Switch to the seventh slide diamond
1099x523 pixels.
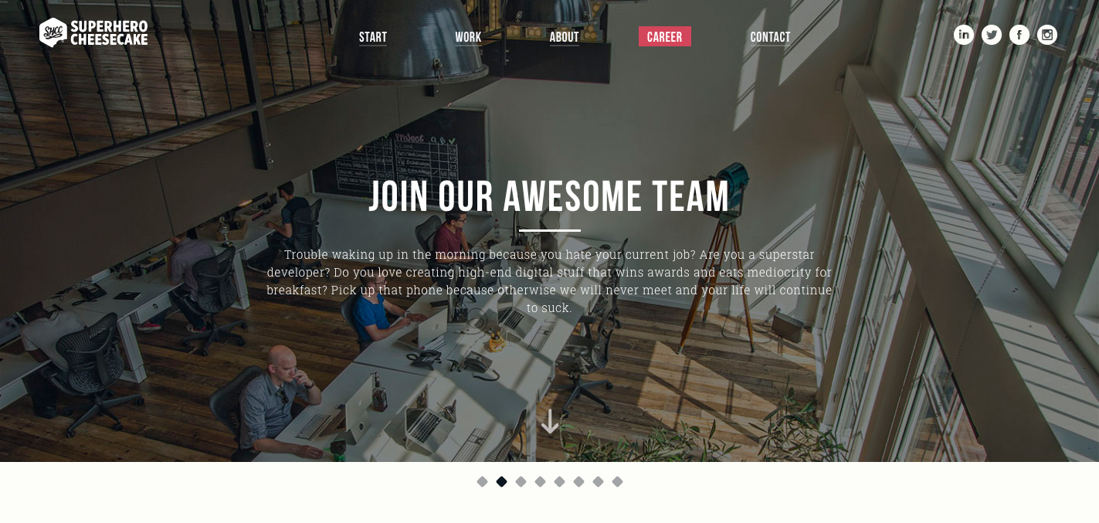coord(598,481)
